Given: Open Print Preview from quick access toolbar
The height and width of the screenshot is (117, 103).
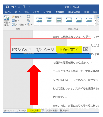Looking at the screenshot, I should pyautogui.click(x=24, y=7).
